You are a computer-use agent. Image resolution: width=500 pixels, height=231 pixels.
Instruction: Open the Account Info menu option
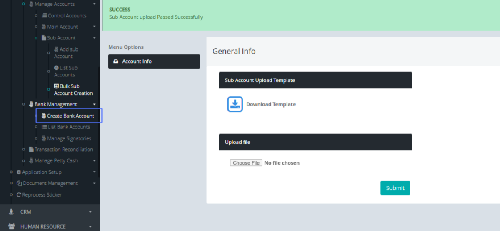(154, 61)
